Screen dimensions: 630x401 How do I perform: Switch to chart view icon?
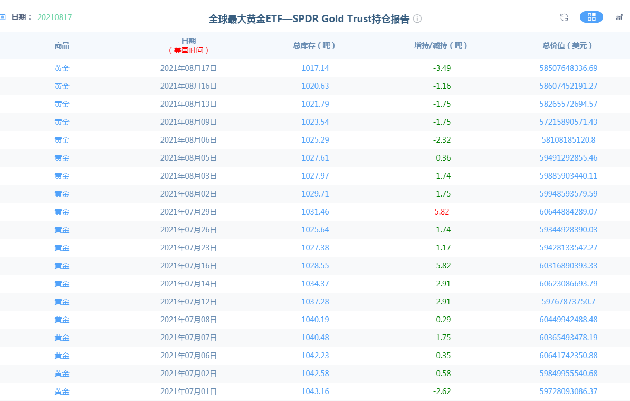click(x=619, y=17)
